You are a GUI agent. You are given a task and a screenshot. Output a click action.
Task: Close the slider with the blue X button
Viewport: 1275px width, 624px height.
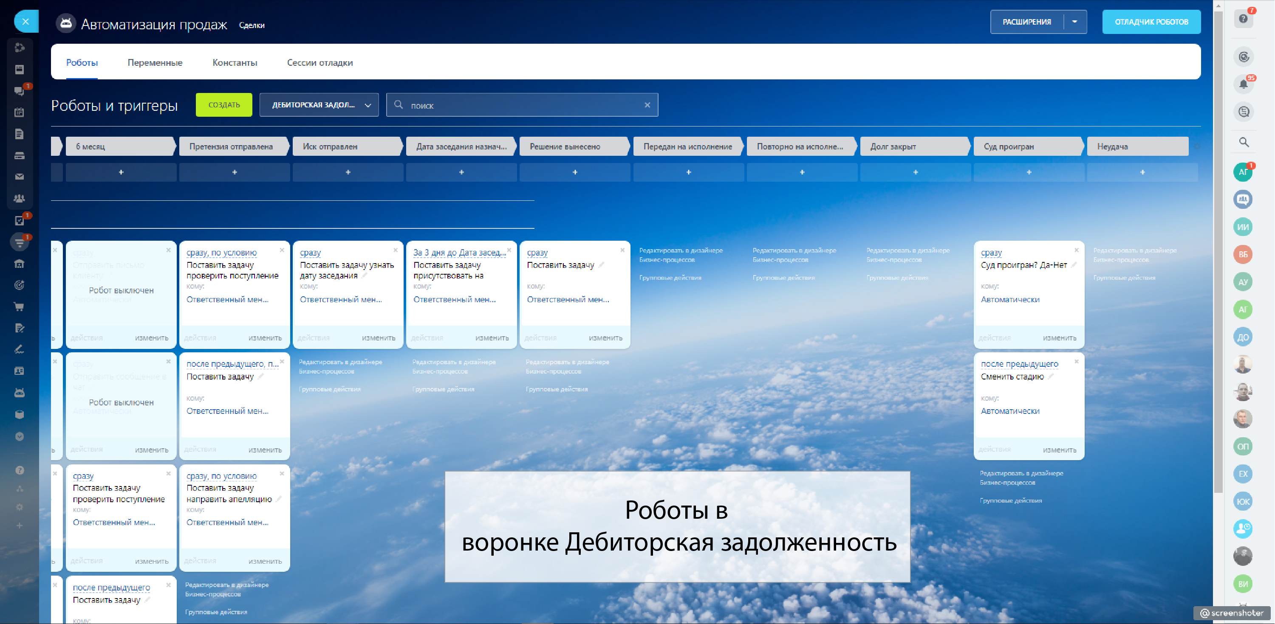point(26,21)
